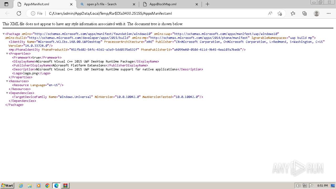
Task: Click the PublisherDisplayName element text
Action: 80,65
